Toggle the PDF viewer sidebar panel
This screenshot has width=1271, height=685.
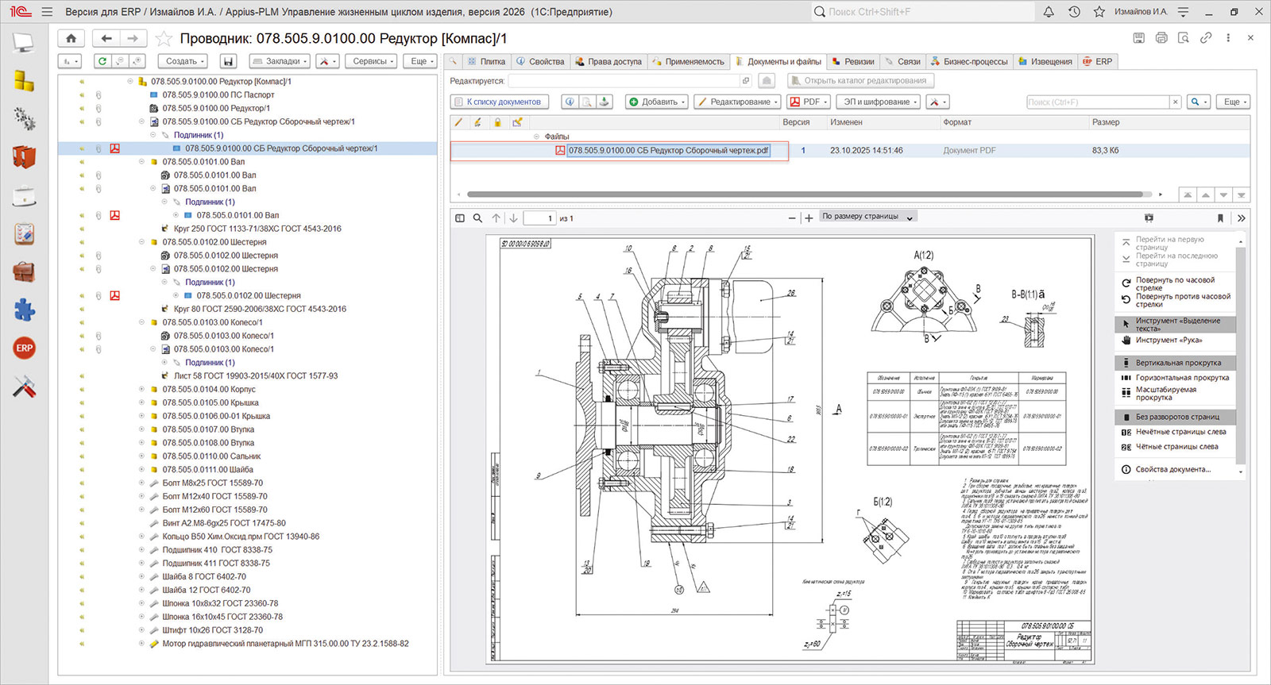[x=460, y=218]
